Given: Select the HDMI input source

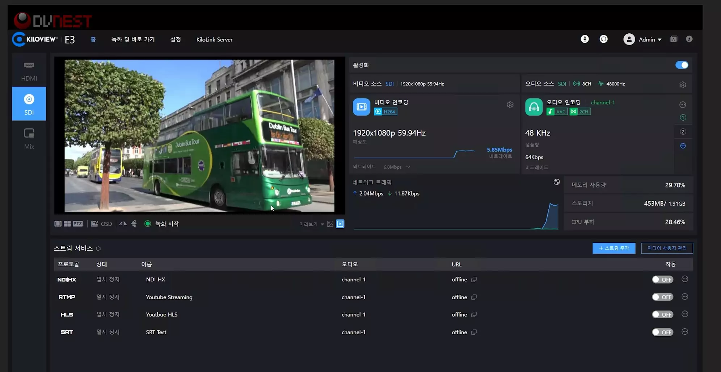Looking at the screenshot, I should tap(29, 71).
